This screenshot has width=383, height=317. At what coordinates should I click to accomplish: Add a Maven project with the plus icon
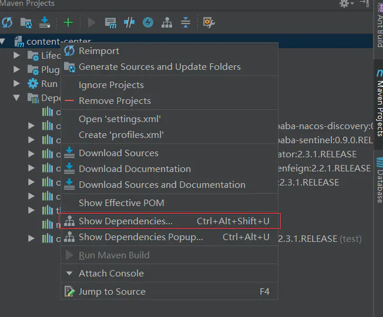point(68,22)
